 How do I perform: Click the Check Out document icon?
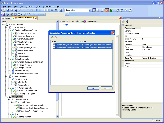point(126,10)
